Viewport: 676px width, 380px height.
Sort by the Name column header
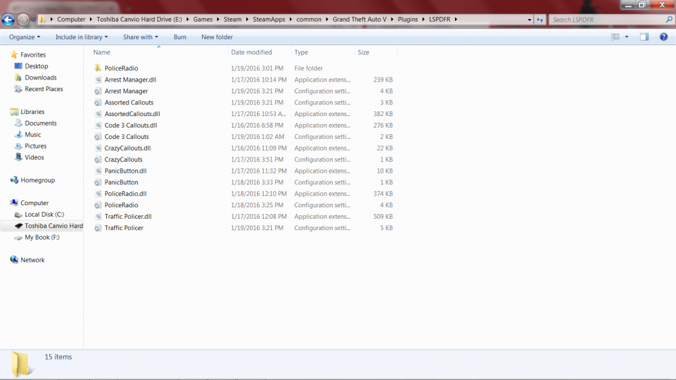(102, 52)
